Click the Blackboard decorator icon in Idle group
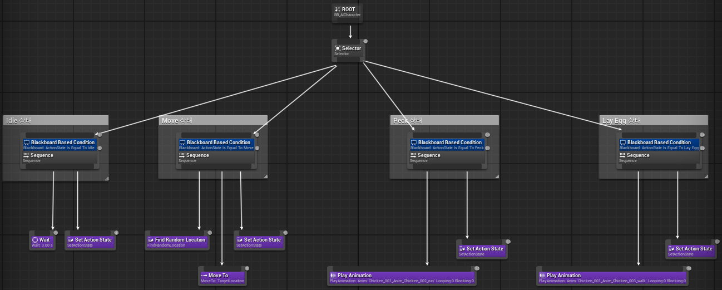The height and width of the screenshot is (290, 722). click(x=27, y=142)
